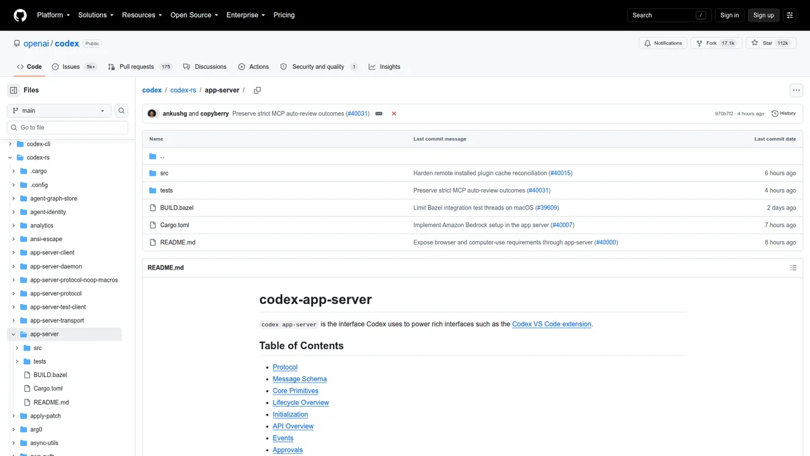Click the GitHub logo icon
Screen dimensions: 810x456
(x=20, y=15)
